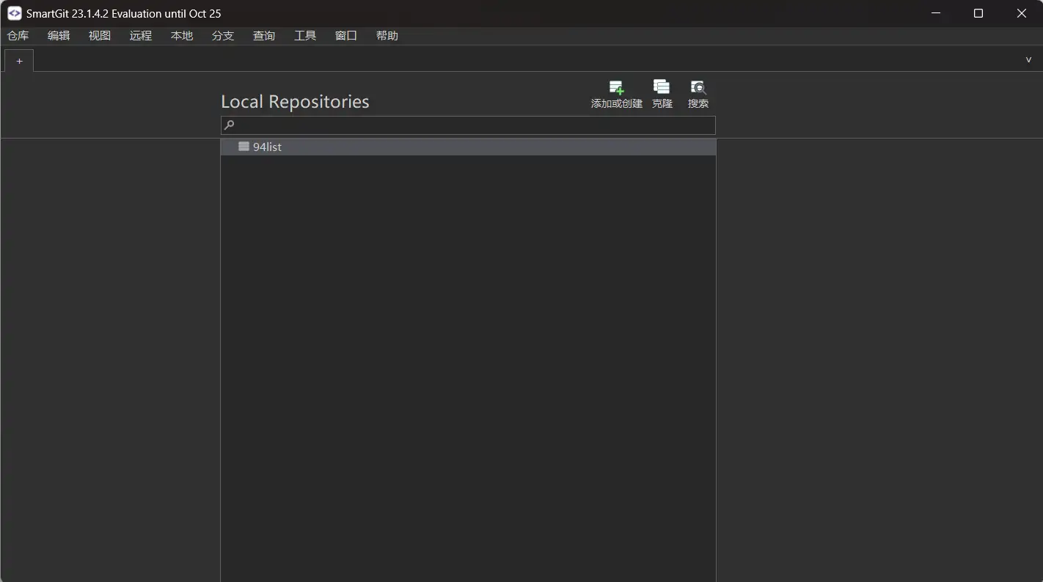
Task: Open the 帮助 menu
Action: 387,36
